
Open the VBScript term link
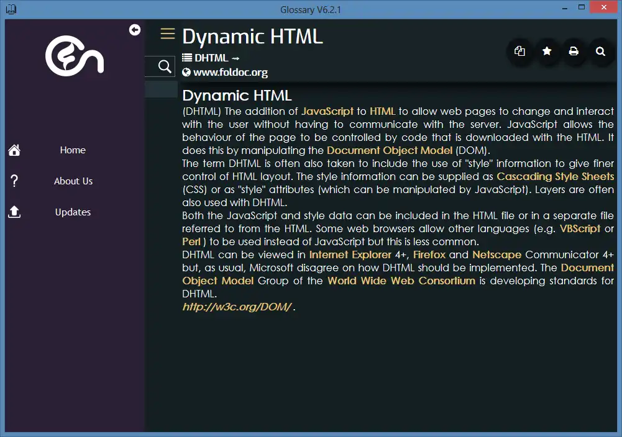pos(580,228)
